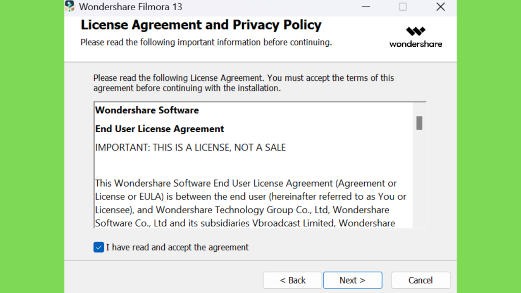Continue installation with the Next button
Screen dimensions: 521x293
pyautogui.click(x=353, y=280)
